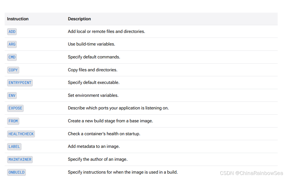
Task: Click the Instruction column header
Action: tap(18, 19)
